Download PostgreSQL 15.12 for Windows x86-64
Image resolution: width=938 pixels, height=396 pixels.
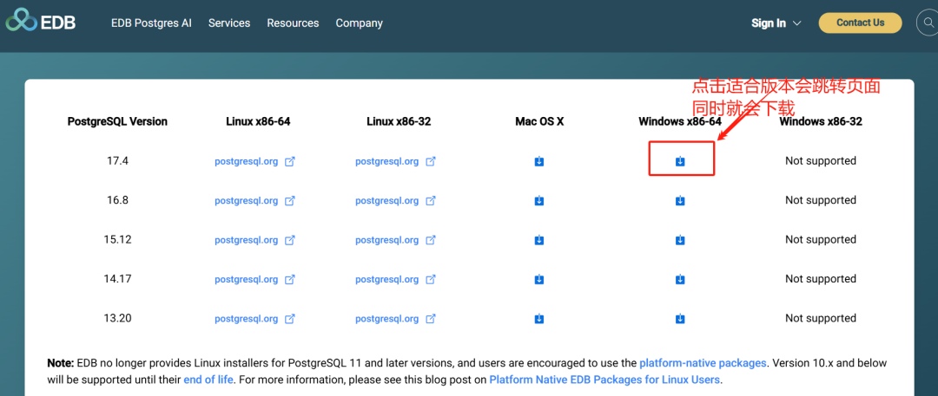click(680, 240)
